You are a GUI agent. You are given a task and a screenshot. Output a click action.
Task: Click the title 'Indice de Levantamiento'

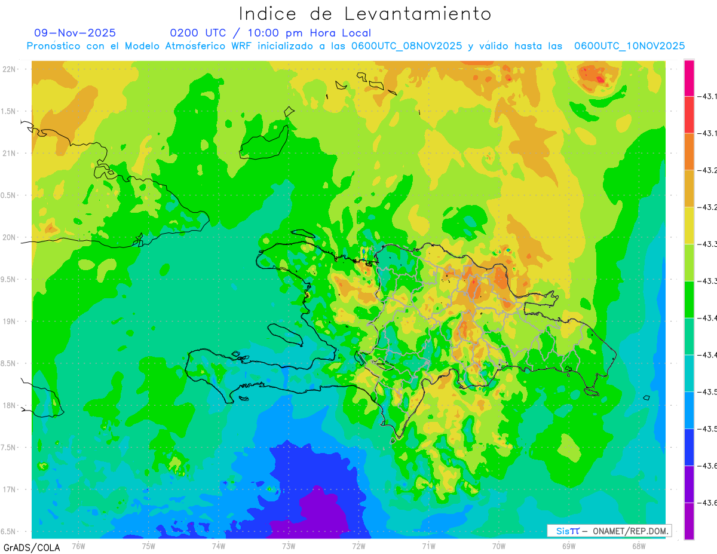point(365,14)
